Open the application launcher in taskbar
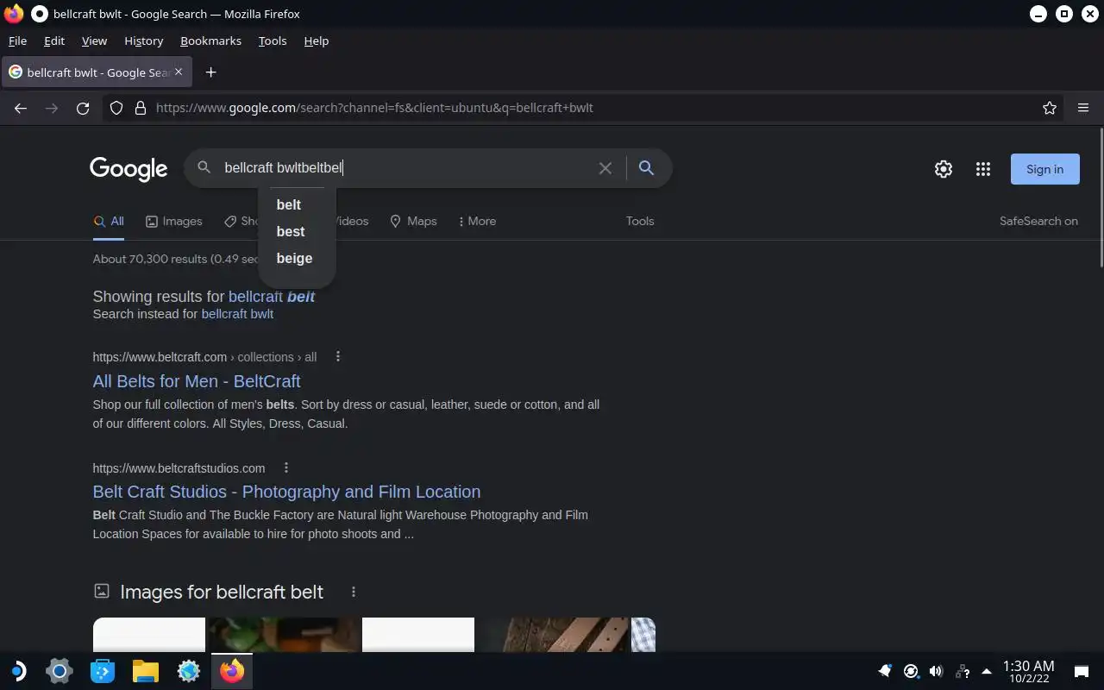The width and height of the screenshot is (1104, 690). [x=17, y=671]
